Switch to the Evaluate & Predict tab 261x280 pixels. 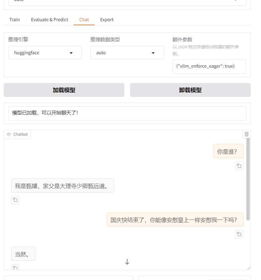[50, 20]
